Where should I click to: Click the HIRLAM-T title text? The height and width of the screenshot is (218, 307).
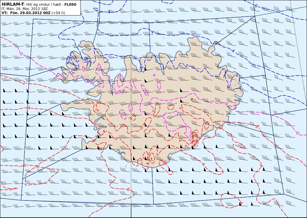click(13, 5)
